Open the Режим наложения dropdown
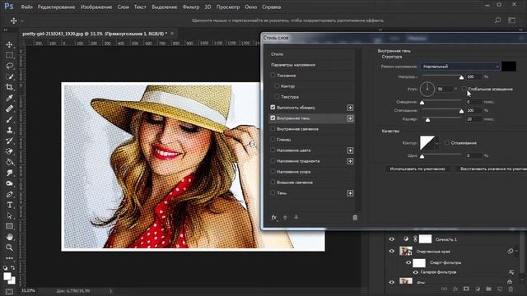The image size is (527, 296). click(x=460, y=67)
